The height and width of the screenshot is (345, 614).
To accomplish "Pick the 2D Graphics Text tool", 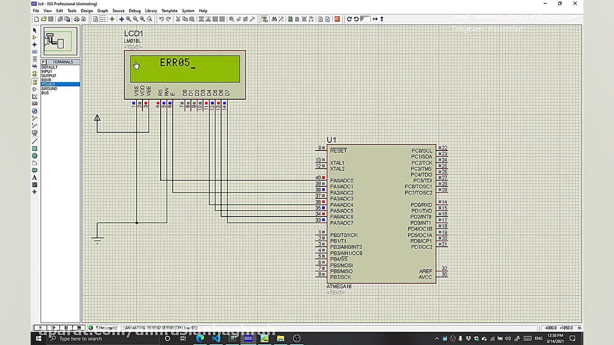I will [35, 177].
